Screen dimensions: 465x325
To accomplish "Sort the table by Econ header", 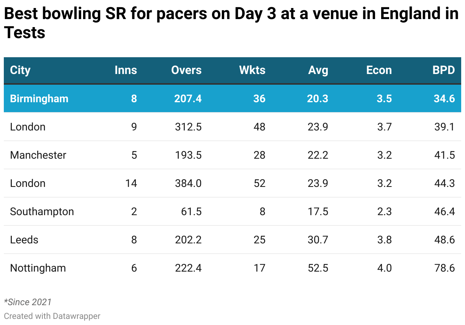I will 379,70.
